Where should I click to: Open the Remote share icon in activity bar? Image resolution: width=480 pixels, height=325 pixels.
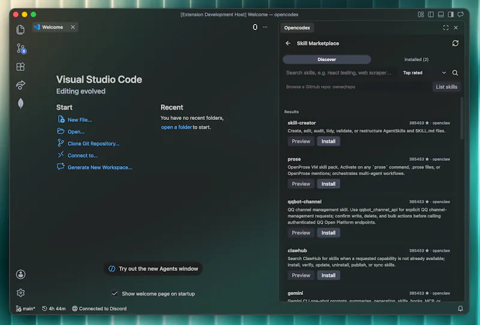[x=20, y=85]
